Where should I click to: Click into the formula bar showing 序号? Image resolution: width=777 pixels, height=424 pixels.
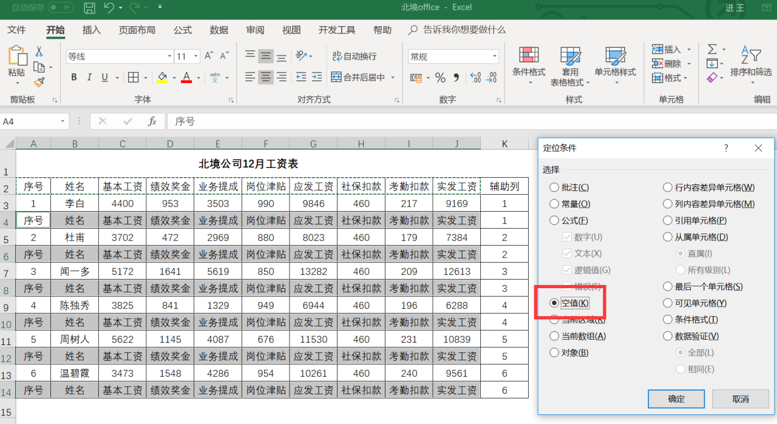coord(472,121)
